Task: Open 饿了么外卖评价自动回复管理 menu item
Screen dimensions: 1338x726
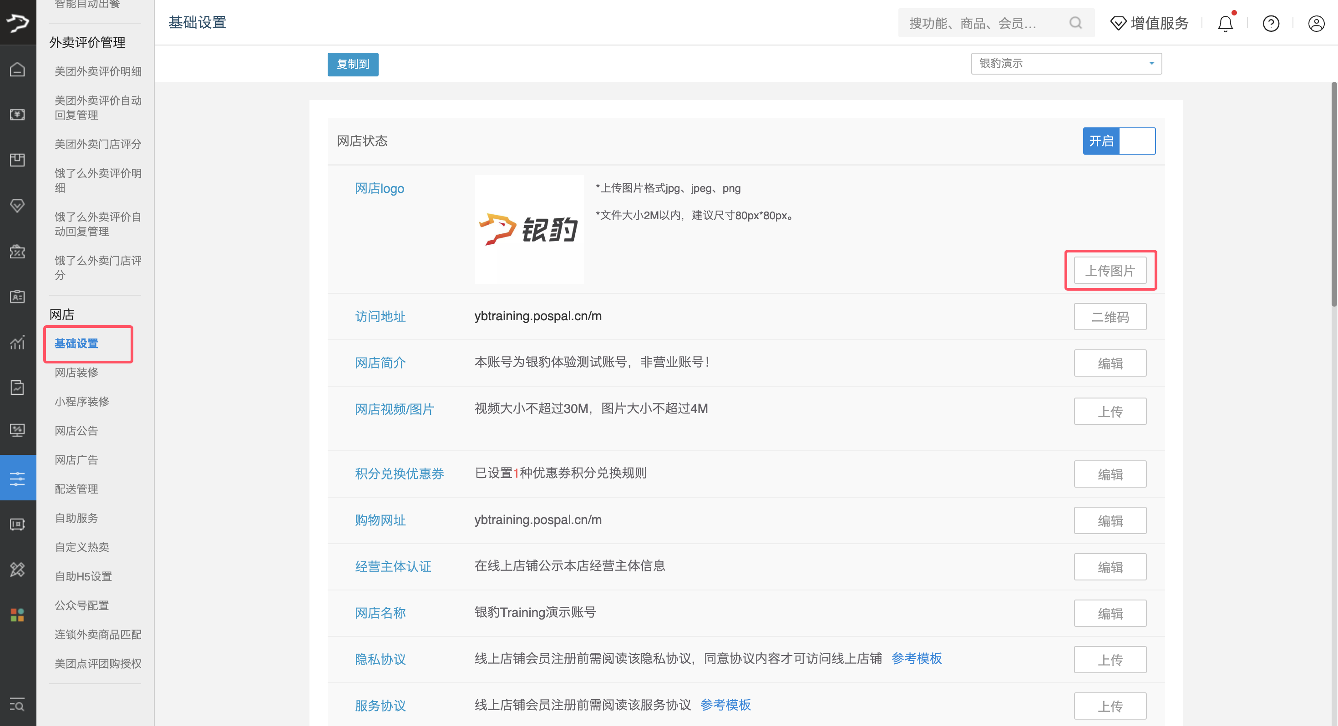Action: click(98, 224)
